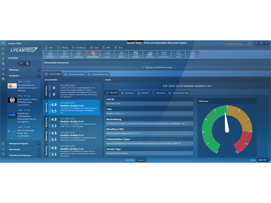Select the Betroffen details tab

tap(143, 93)
